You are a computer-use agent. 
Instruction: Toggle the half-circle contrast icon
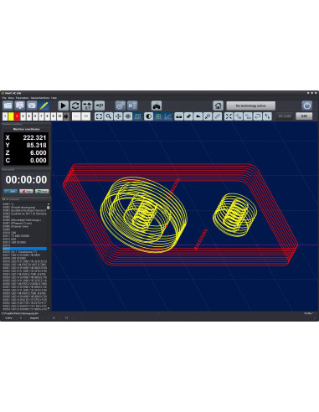click(x=148, y=116)
